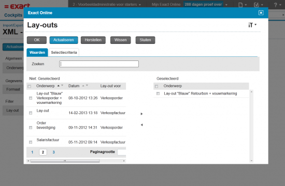Click Onderwerp column header in left list

[46, 86]
